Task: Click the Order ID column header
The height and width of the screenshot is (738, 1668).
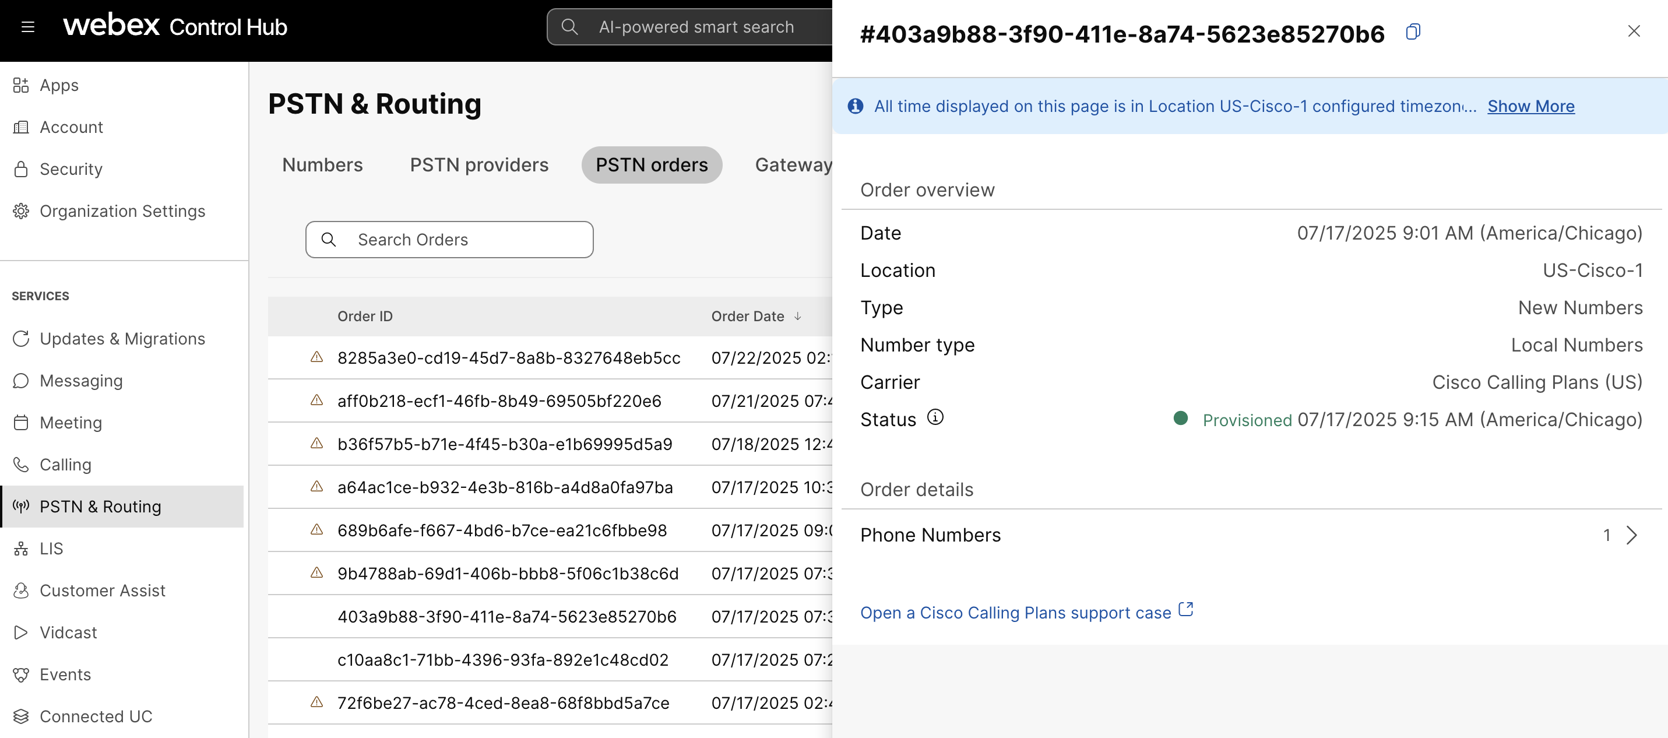Action: (365, 316)
